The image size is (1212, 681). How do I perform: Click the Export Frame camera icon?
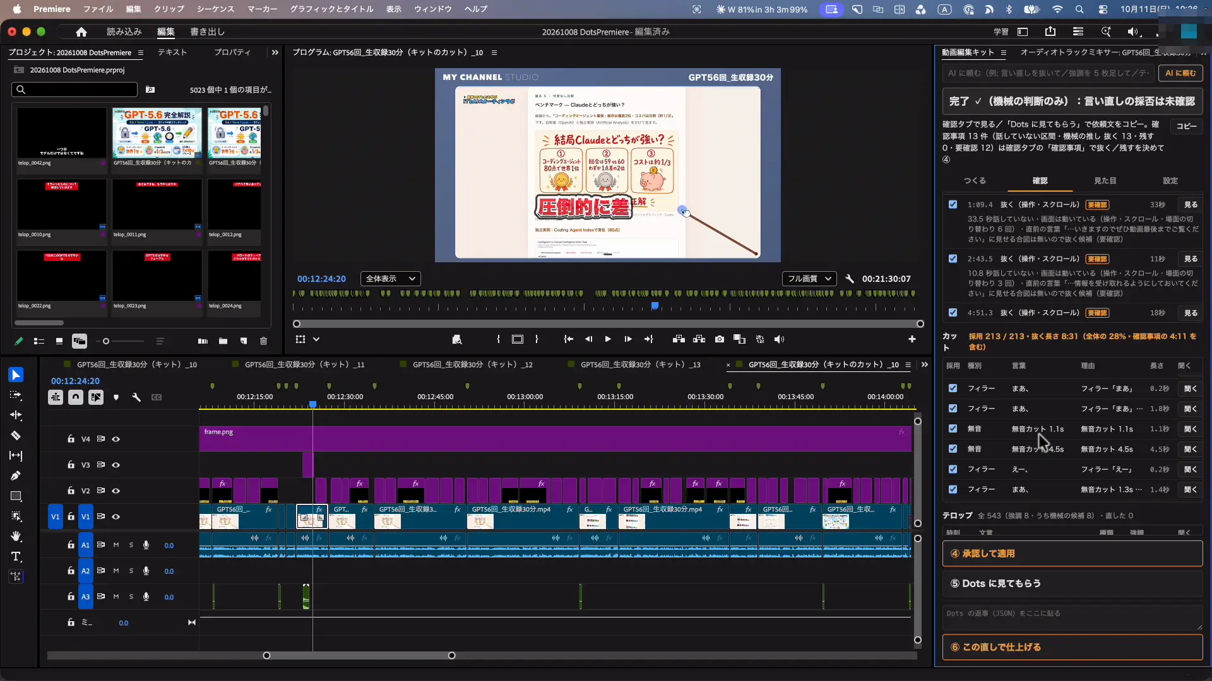click(x=720, y=339)
